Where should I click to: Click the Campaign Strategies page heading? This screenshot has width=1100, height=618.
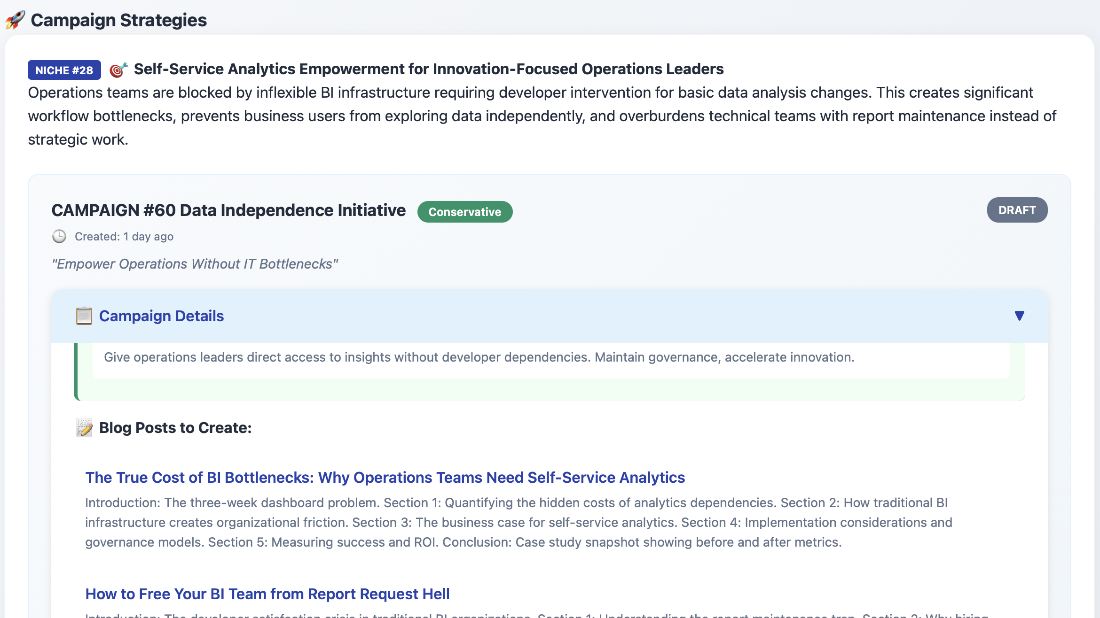(118, 20)
